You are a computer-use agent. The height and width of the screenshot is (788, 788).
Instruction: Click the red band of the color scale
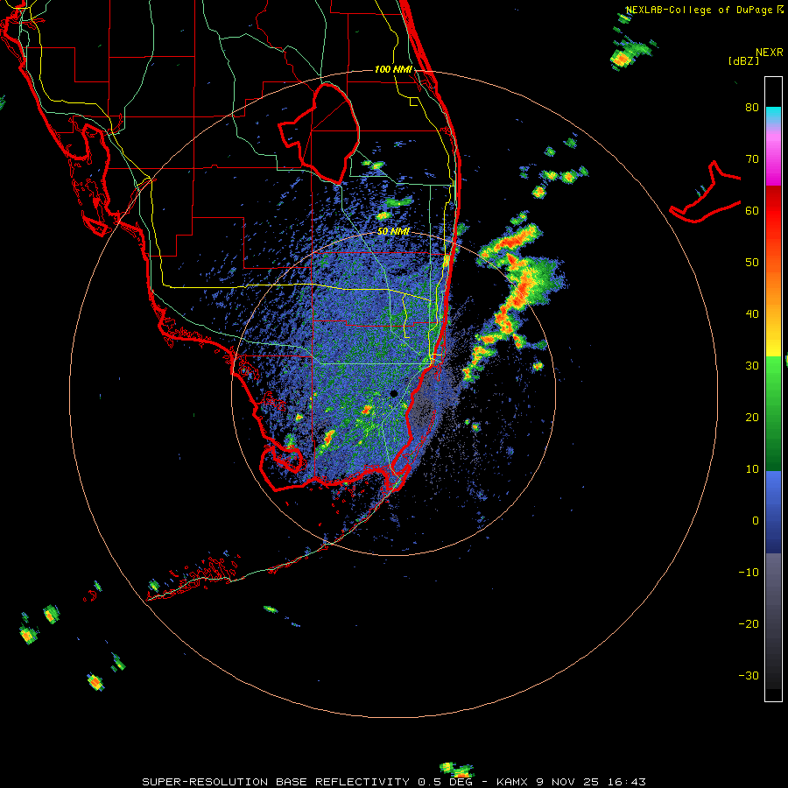point(773,211)
